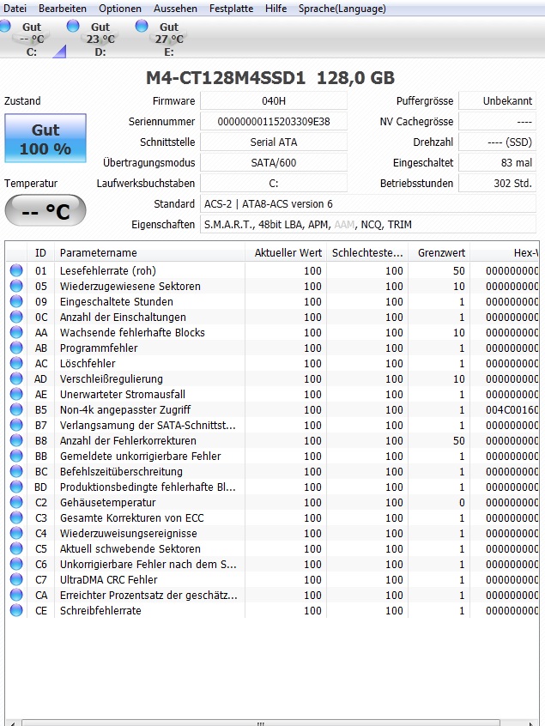Click the Standard field ACS-2
Screen dimensions: 545x726
(368, 203)
